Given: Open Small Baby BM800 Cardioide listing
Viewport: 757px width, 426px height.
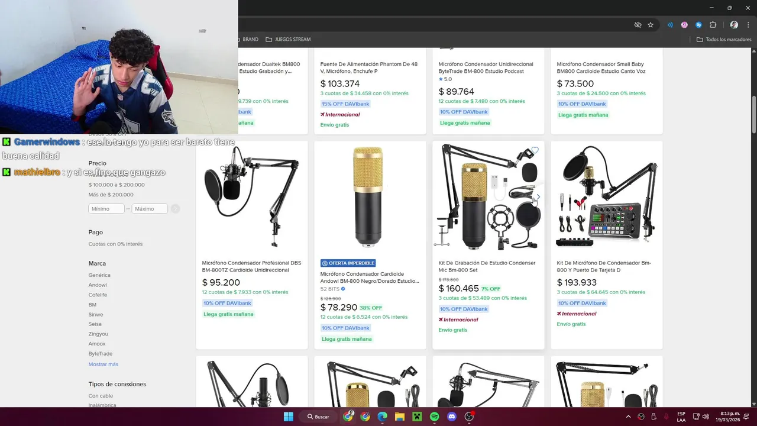Looking at the screenshot, I should coord(601,67).
